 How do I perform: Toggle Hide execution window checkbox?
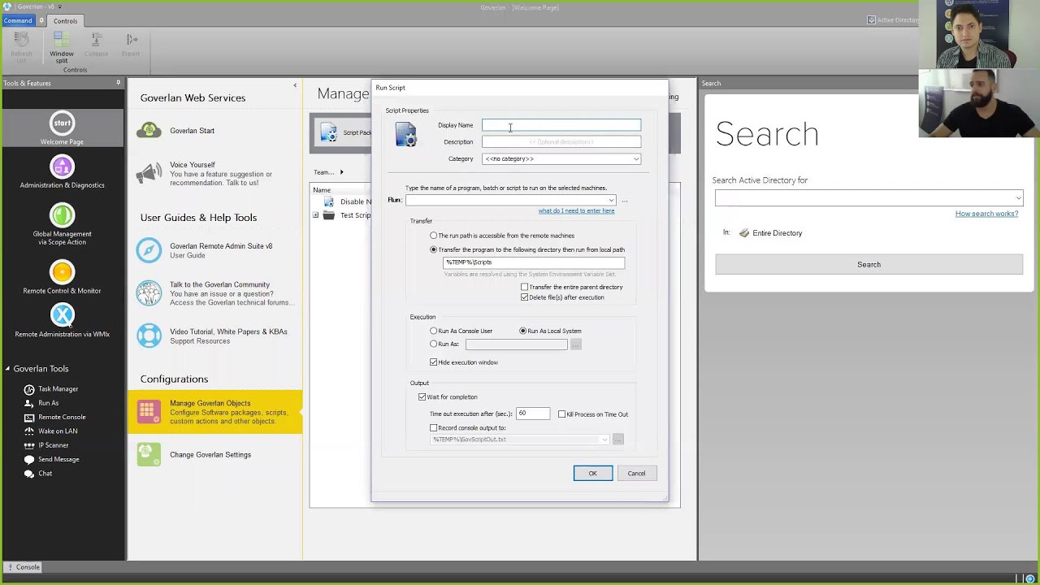pyautogui.click(x=433, y=362)
